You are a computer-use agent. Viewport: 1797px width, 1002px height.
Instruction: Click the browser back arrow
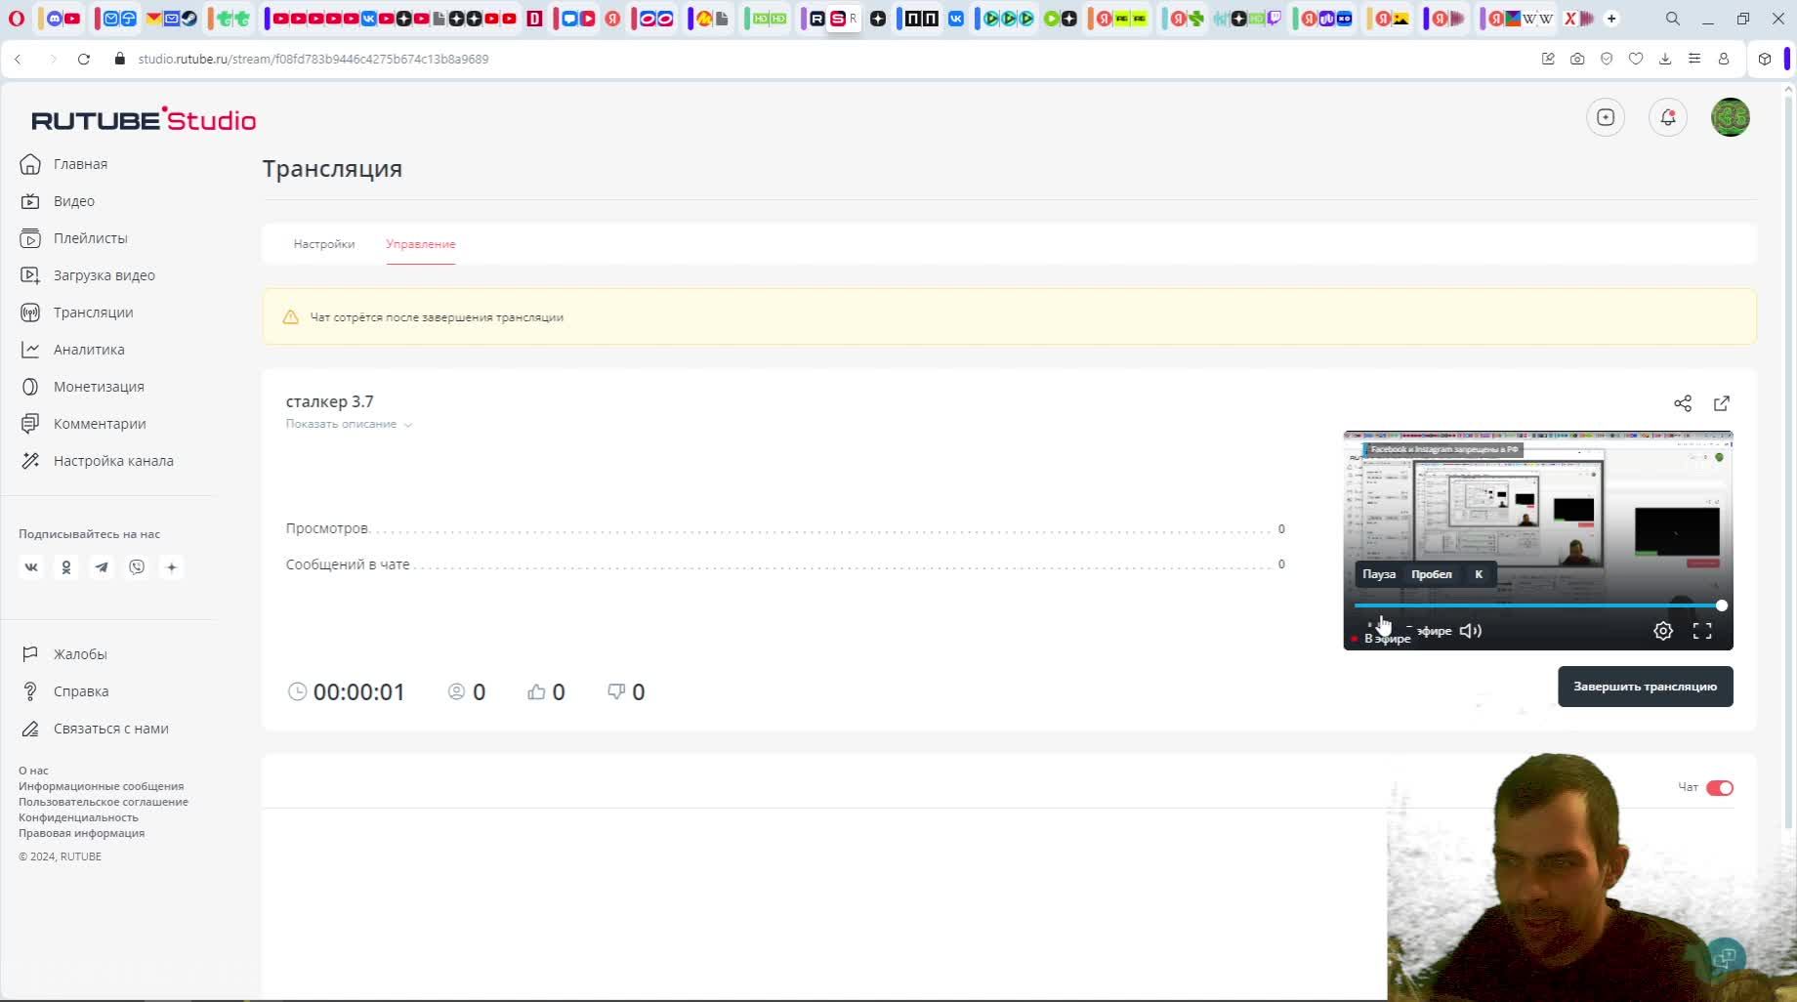pyautogui.click(x=18, y=59)
